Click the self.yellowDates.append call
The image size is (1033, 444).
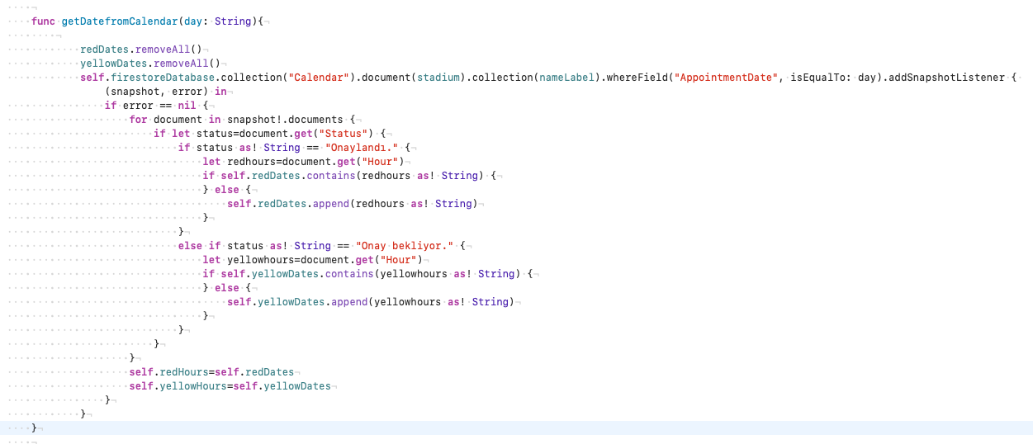(371, 301)
